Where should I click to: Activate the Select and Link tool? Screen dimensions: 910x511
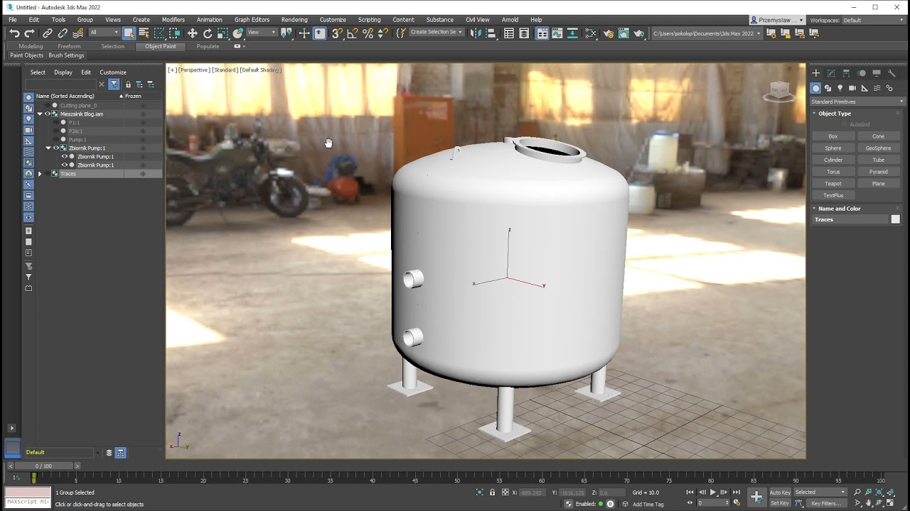[48, 33]
